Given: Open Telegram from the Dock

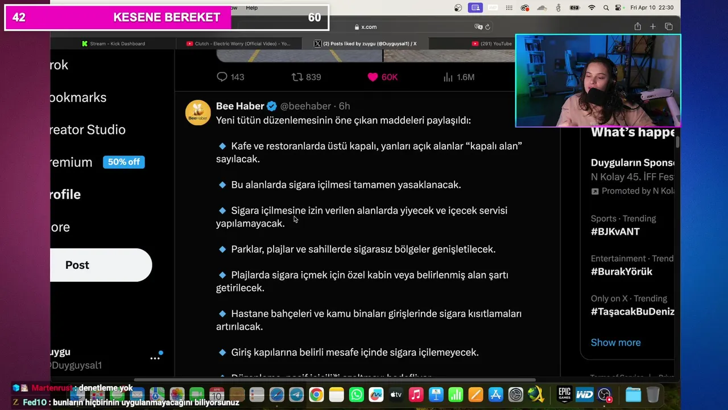Looking at the screenshot, I should tap(296, 395).
